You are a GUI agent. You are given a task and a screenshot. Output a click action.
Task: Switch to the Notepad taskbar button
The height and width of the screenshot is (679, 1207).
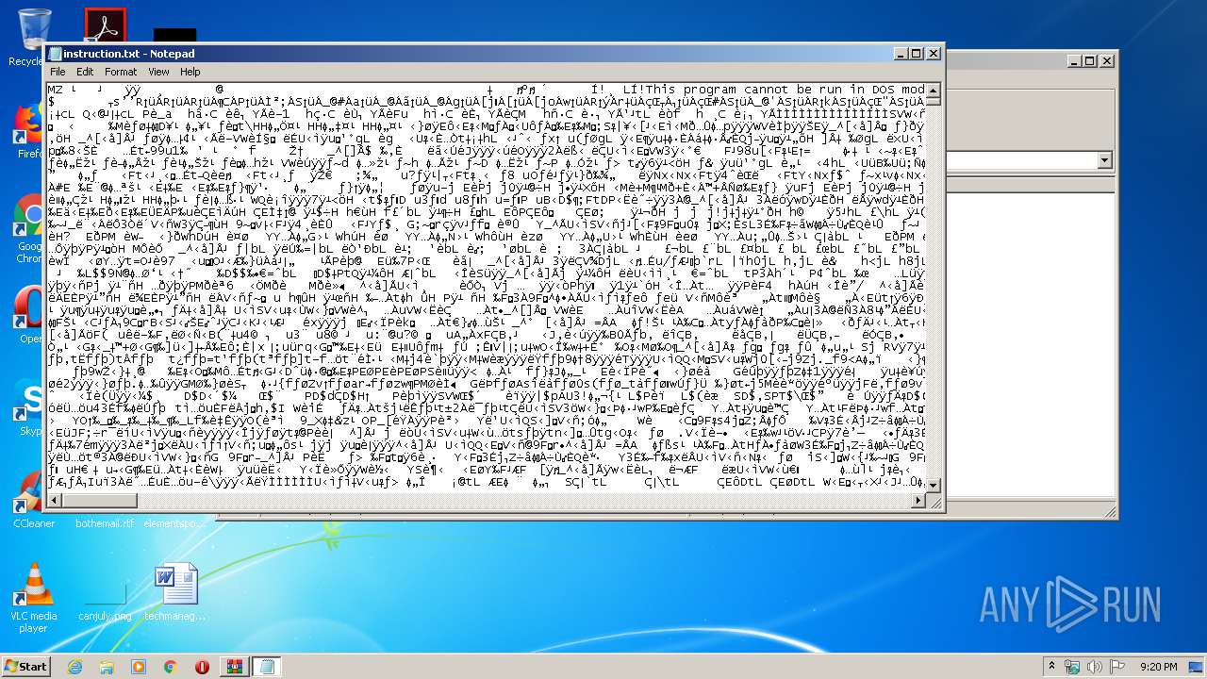click(x=267, y=667)
